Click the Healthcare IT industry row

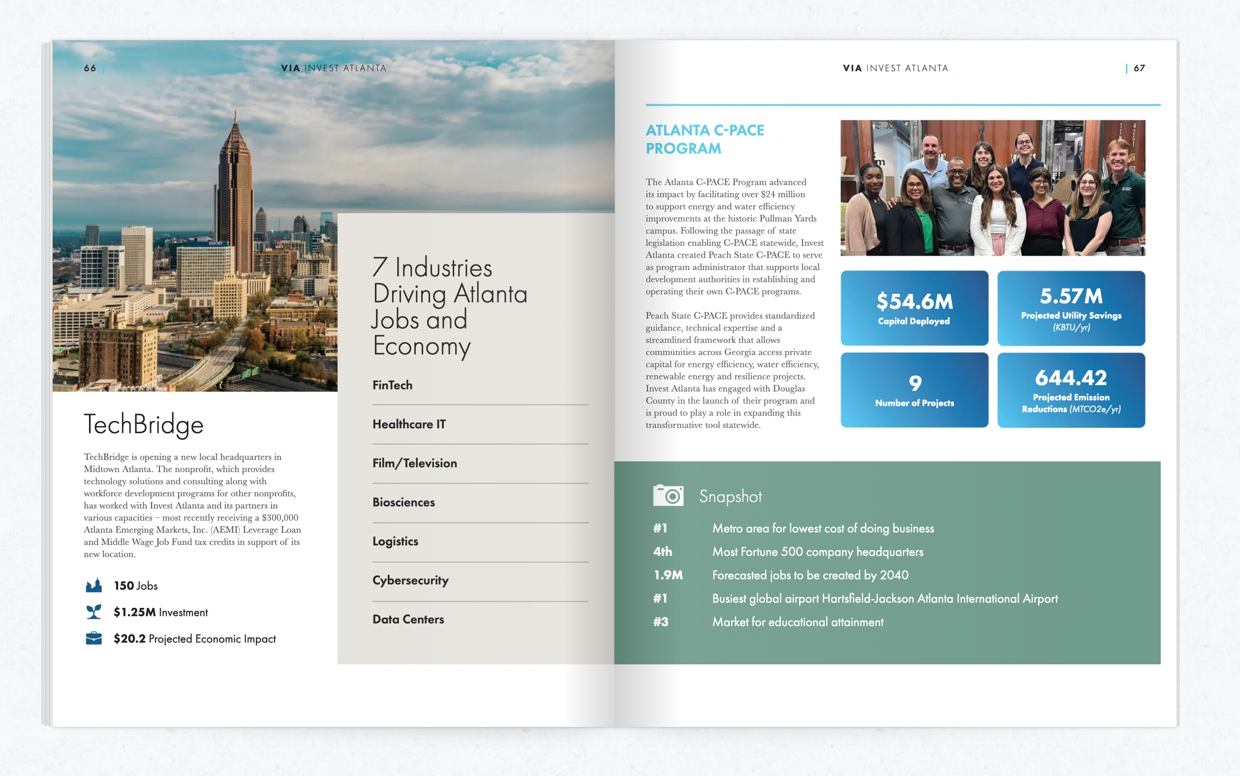click(480, 424)
